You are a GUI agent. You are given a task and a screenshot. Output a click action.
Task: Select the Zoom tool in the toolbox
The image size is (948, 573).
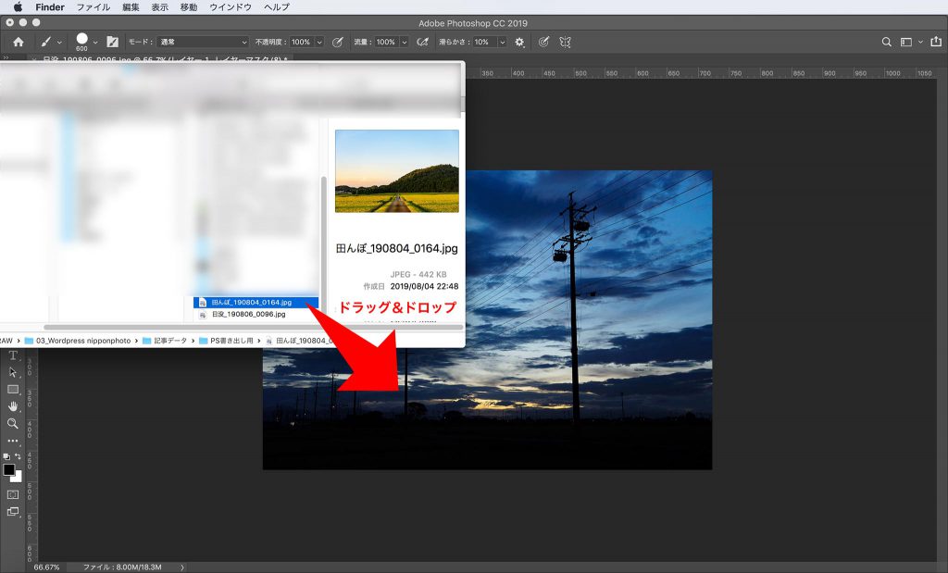pyautogui.click(x=13, y=423)
